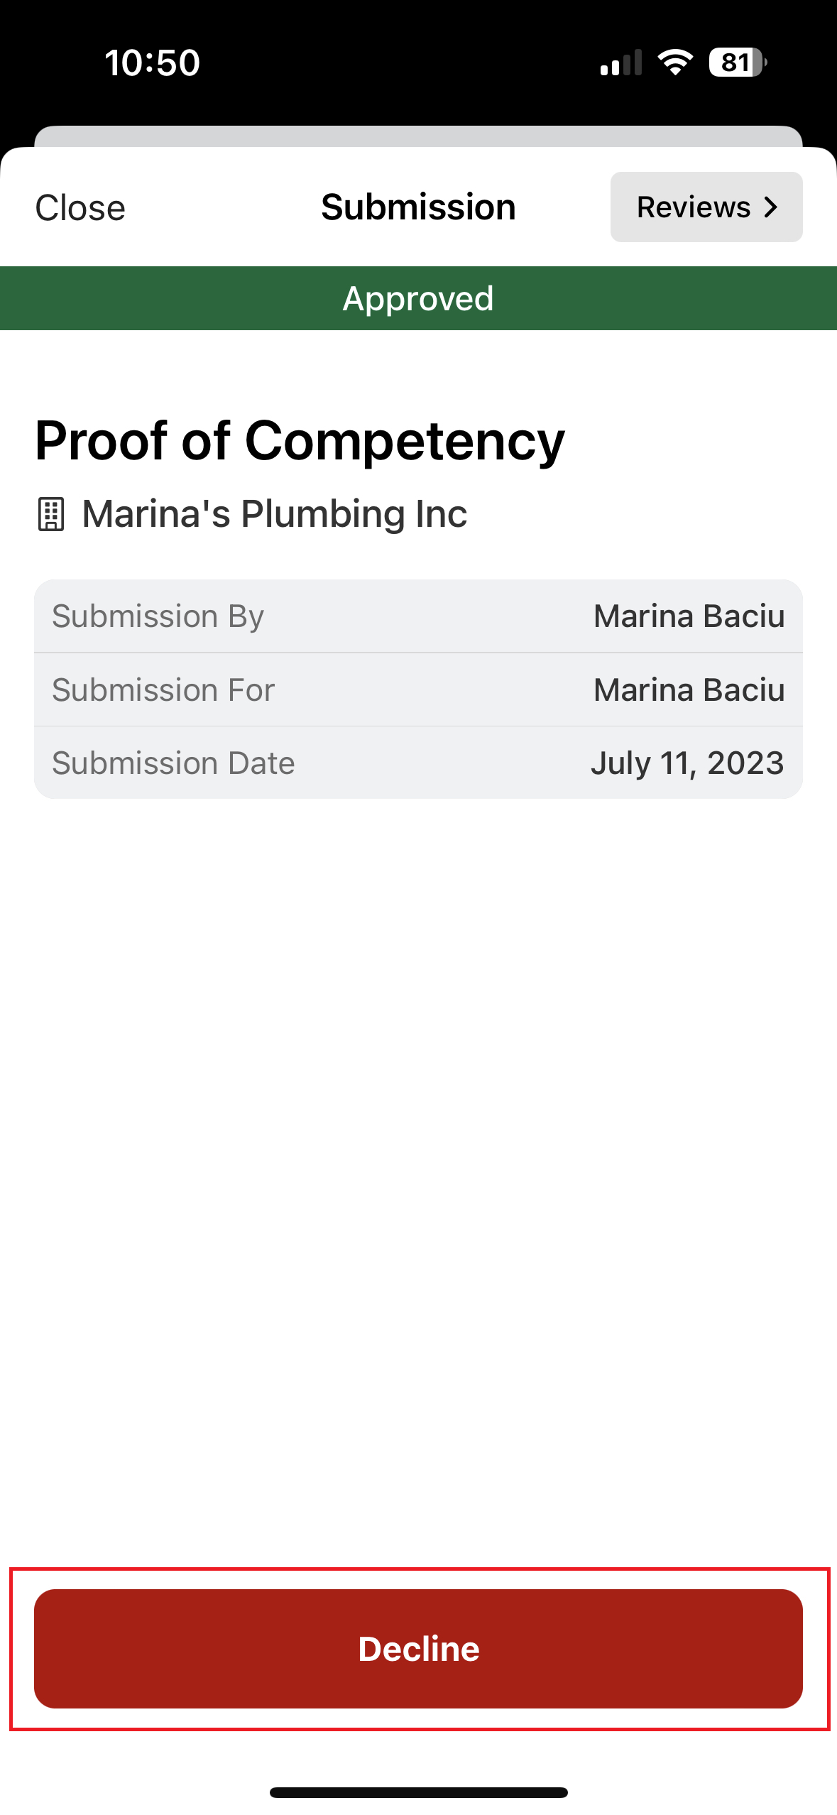The image size is (837, 1815).
Task: Tap the Submission For name Marina Baciu
Action: click(689, 690)
